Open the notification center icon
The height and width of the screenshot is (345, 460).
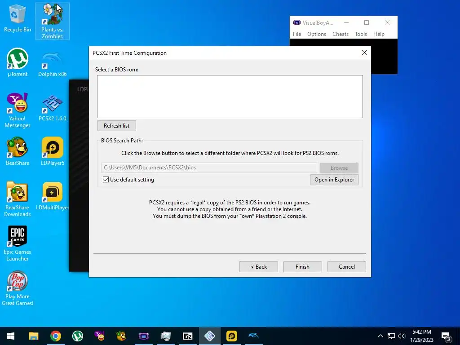point(446,336)
